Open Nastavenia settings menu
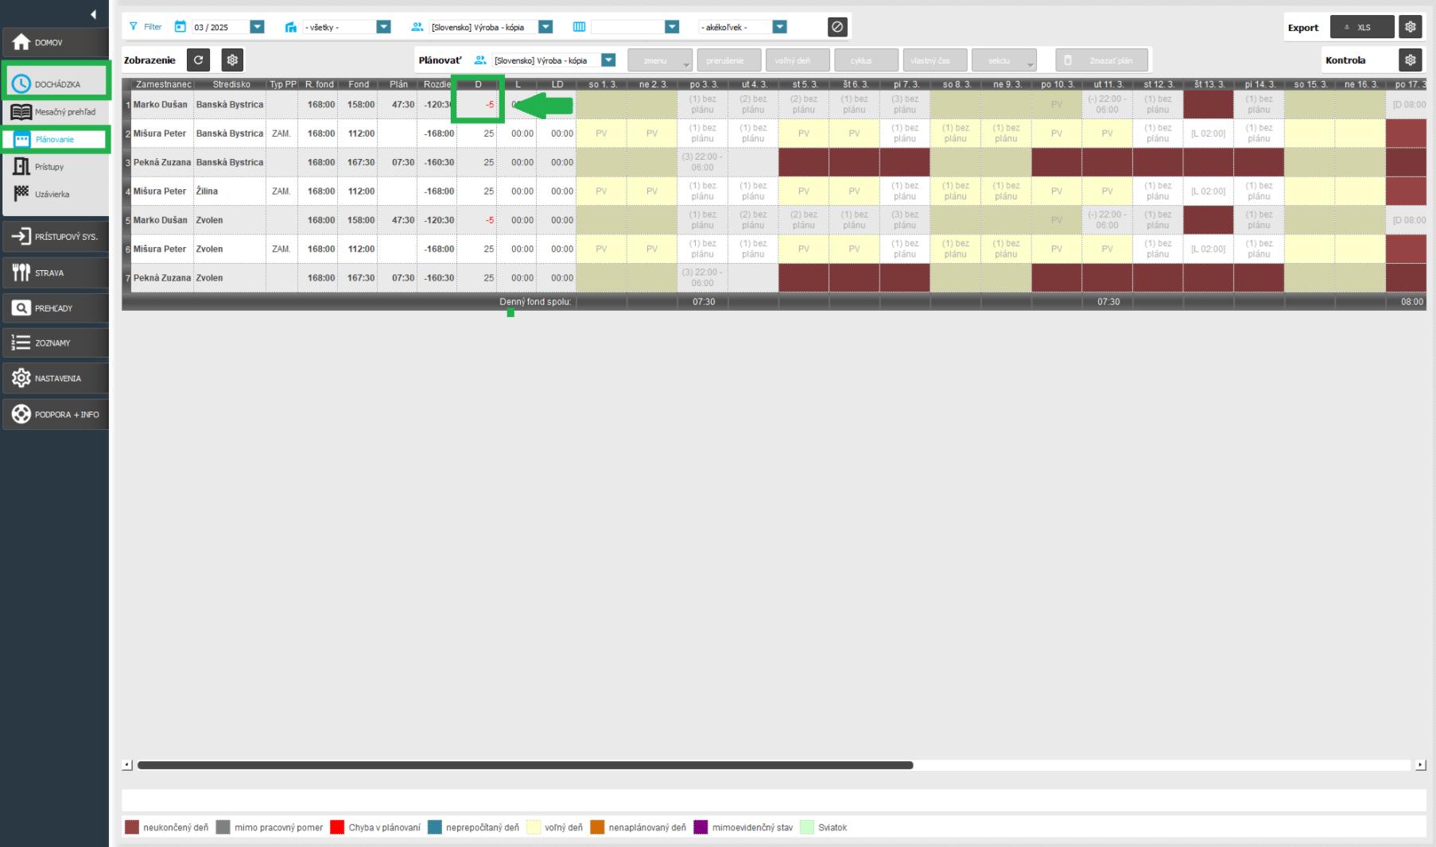The width and height of the screenshot is (1436, 847). [x=55, y=378]
